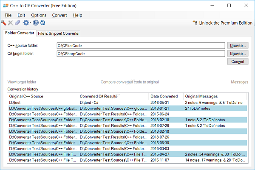Viewport: 255px width, 170px height.
Task: Select the history row dated 2015-06-24
Action: (x=127, y=114)
